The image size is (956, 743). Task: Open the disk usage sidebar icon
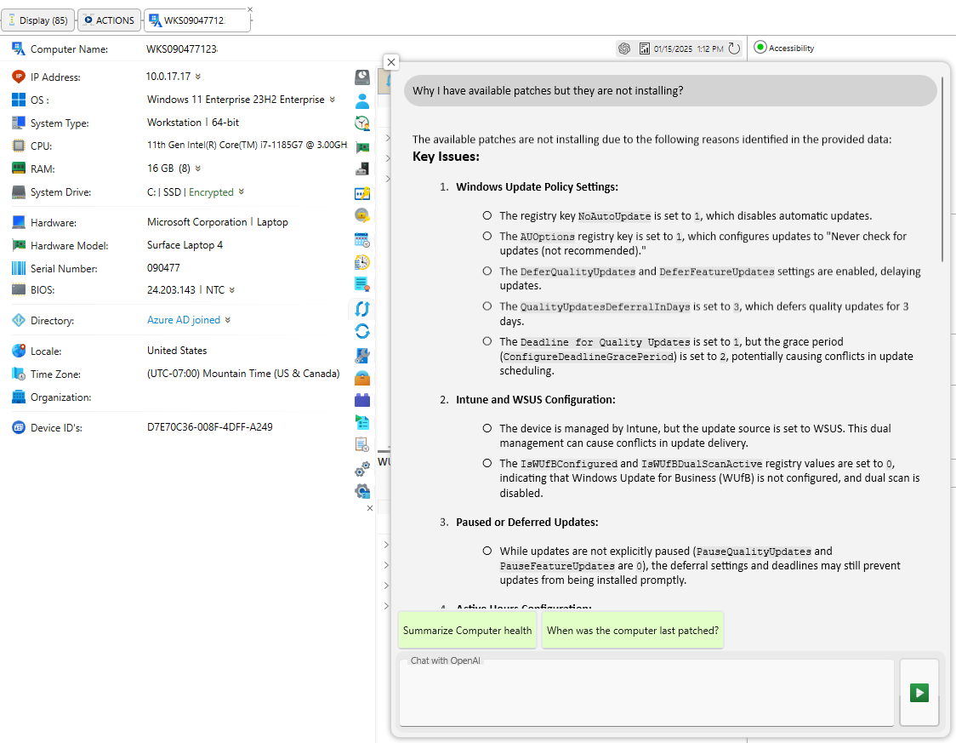click(362, 77)
